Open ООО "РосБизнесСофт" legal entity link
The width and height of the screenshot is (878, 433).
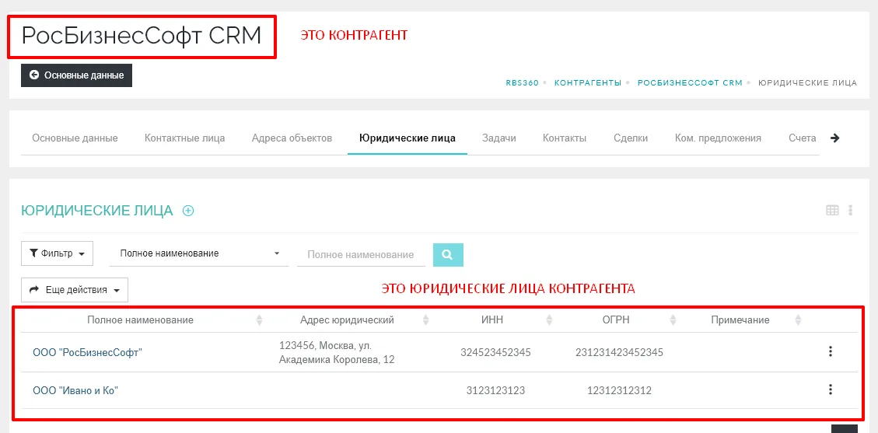pyautogui.click(x=87, y=352)
